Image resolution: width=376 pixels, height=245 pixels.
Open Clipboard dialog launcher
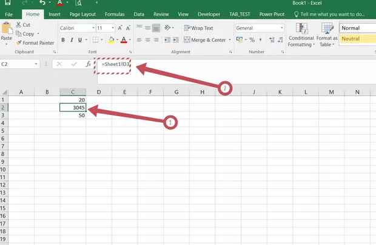[x=55, y=51]
